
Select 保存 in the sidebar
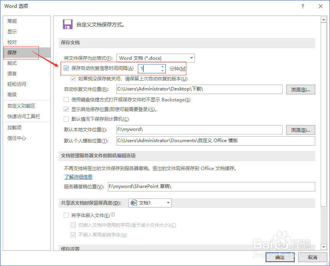[x=27, y=52]
